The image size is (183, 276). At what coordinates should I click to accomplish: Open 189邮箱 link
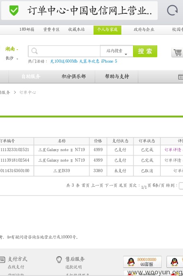pos(27,29)
